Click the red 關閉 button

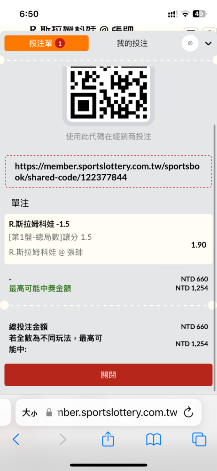[108, 375]
